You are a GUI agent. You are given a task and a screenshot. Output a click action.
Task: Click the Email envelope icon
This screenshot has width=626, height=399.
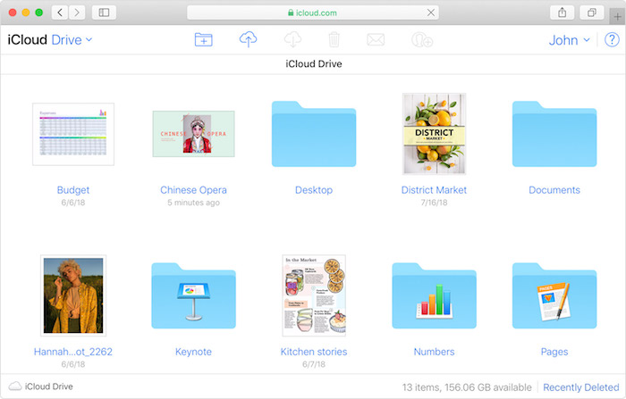[376, 39]
